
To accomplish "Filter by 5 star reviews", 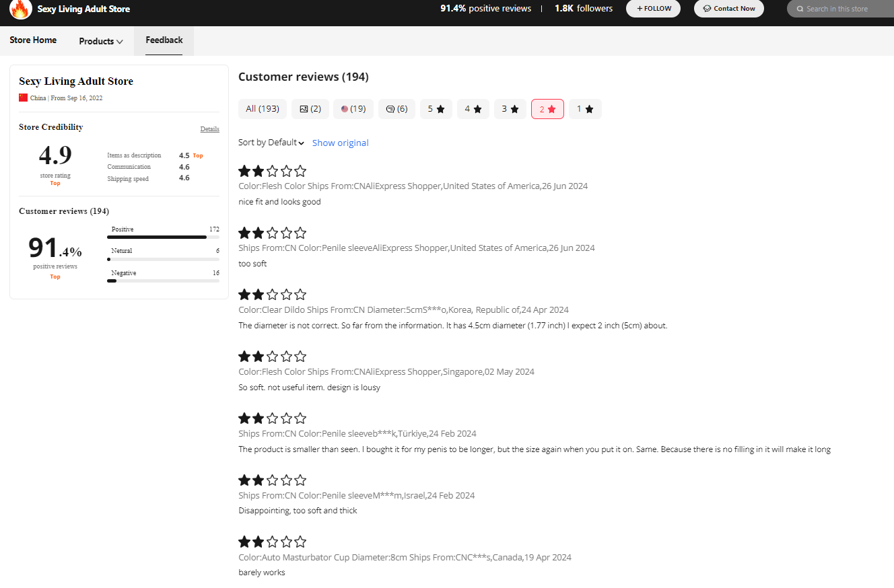I will click(436, 109).
